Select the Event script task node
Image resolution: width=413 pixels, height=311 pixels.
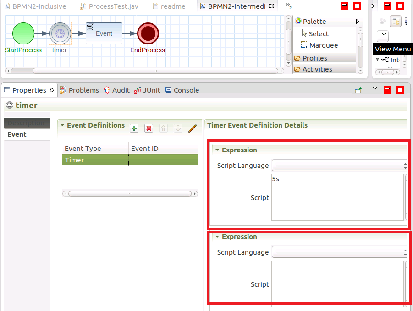point(104,33)
